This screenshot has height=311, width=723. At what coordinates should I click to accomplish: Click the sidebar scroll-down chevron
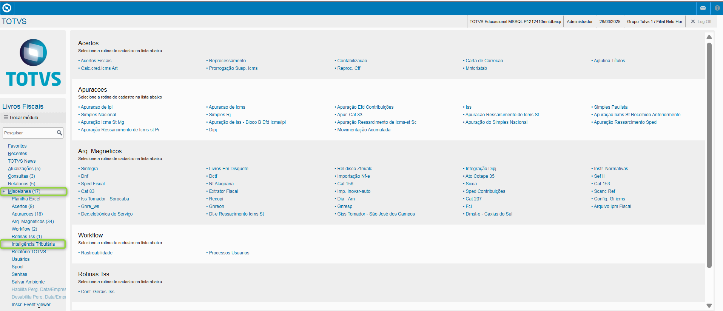coord(39,307)
